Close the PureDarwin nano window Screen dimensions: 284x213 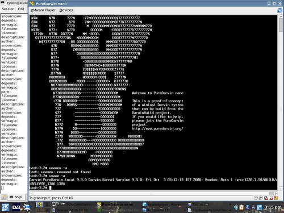[280, 3]
